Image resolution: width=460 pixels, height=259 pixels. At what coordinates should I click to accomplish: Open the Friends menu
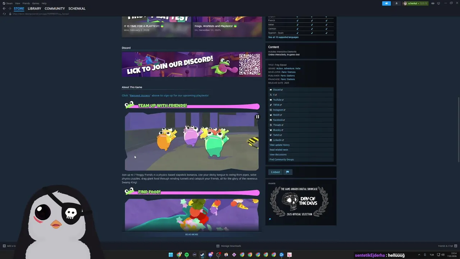click(x=26, y=3)
